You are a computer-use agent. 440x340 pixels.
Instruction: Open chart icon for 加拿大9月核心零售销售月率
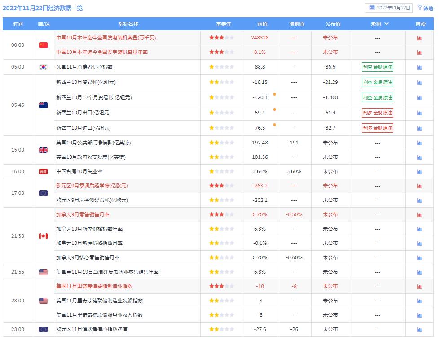[x=419, y=258]
